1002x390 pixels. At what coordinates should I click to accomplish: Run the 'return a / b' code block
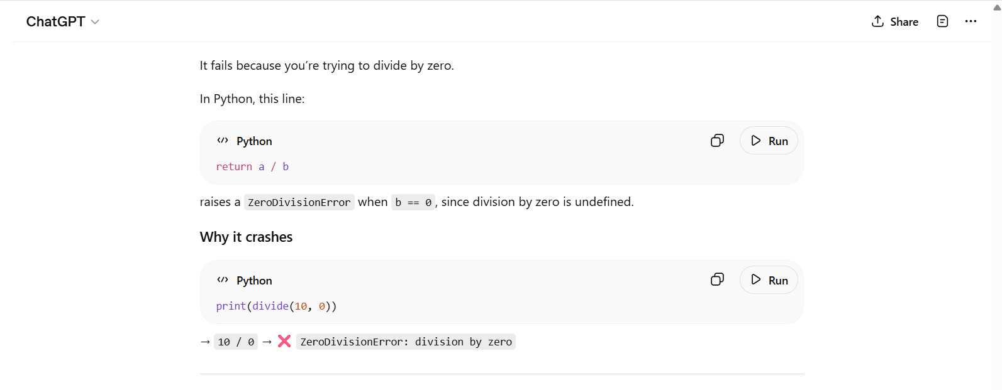769,141
